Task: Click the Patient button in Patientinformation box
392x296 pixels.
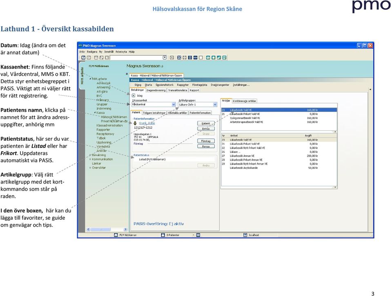Action: [206, 123]
